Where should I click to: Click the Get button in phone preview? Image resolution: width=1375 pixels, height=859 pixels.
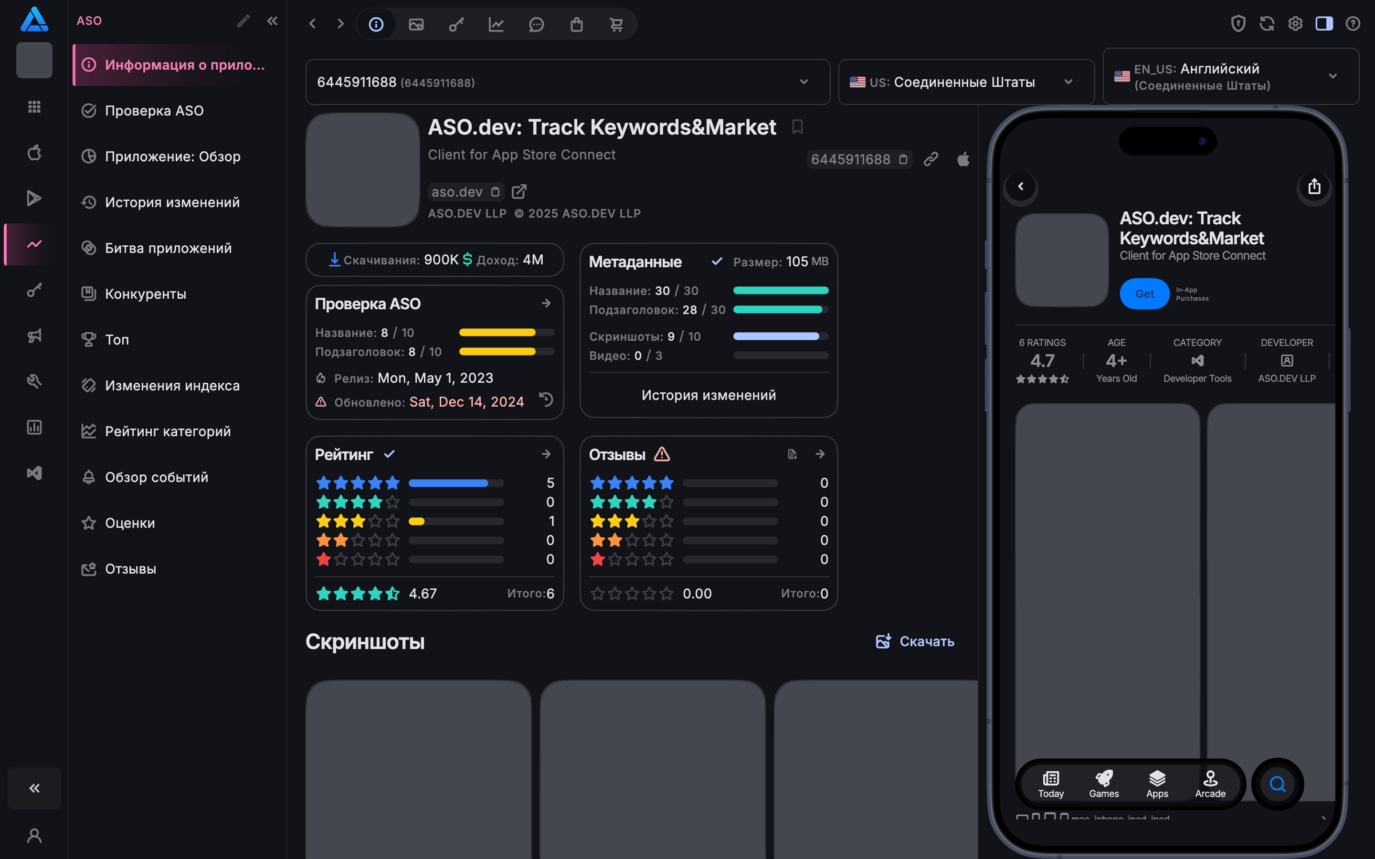(1144, 293)
